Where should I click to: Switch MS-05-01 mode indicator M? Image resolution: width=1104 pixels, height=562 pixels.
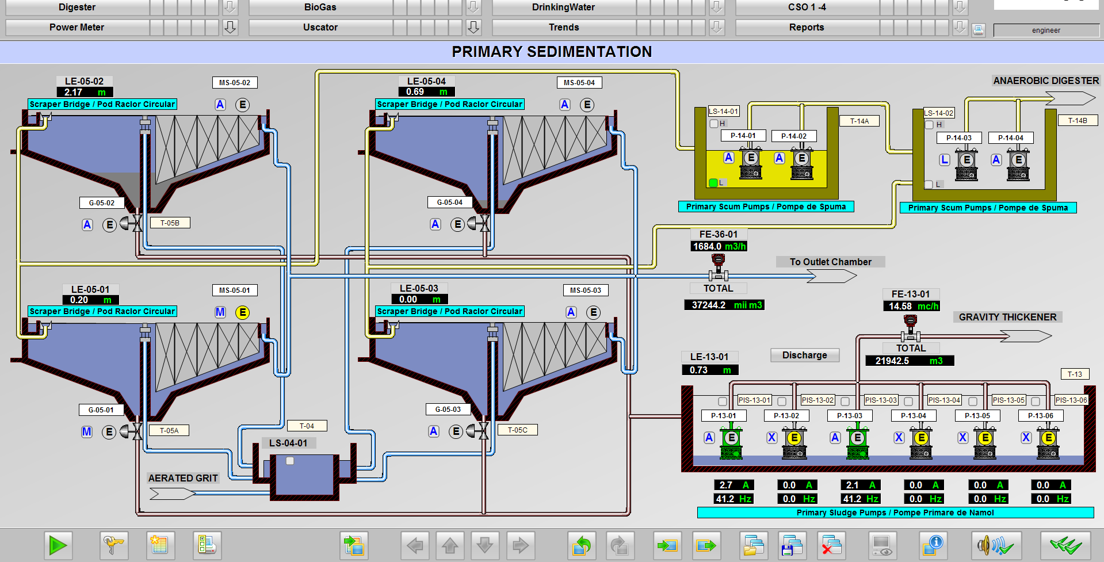pos(220,312)
